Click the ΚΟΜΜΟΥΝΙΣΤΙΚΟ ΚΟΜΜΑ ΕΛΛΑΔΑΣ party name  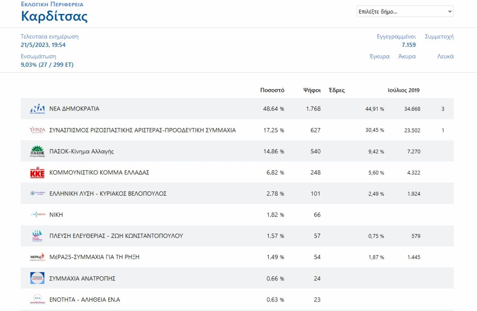pos(99,173)
